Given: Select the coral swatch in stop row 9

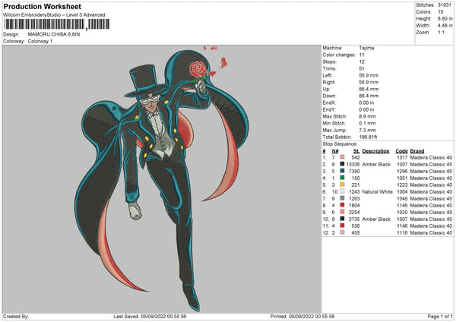Looking at the screenshot, I should point(342,212).
